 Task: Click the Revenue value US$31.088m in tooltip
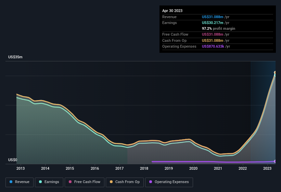[x=213, y=17]
